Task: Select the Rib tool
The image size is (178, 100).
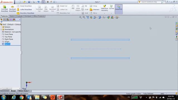Action: pos(84,6)
